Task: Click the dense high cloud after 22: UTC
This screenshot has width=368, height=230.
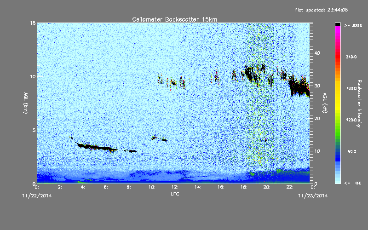Action: [299, 86]
